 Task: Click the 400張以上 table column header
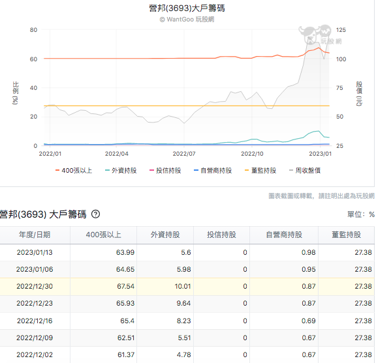pyautogui.click(x=103, y=235)
